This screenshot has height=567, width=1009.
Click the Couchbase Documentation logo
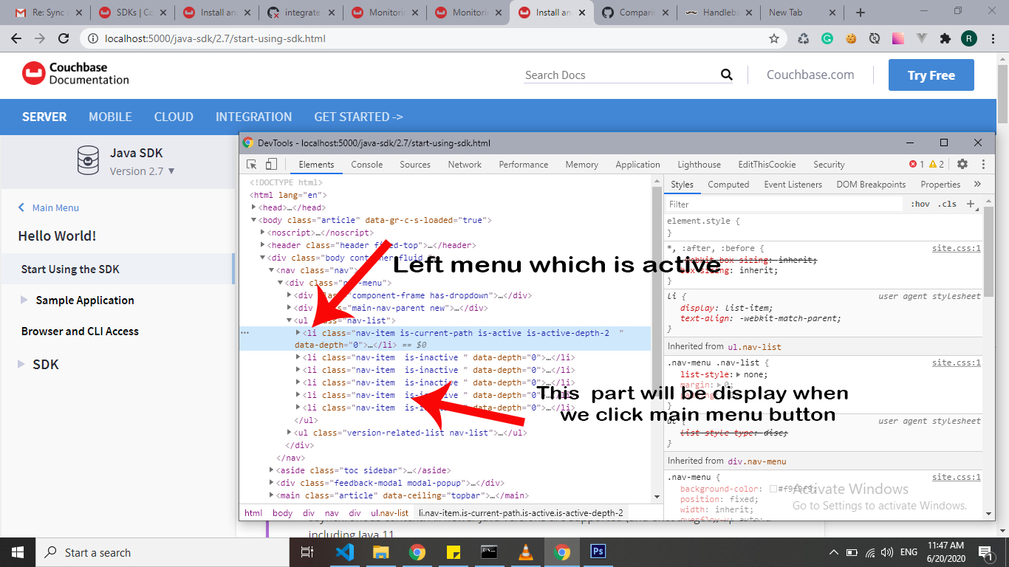pos(75,74)
